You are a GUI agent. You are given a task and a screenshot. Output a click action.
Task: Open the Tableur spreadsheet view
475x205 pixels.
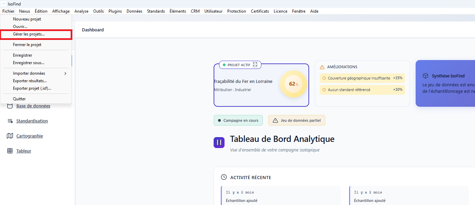coord(24,151)
